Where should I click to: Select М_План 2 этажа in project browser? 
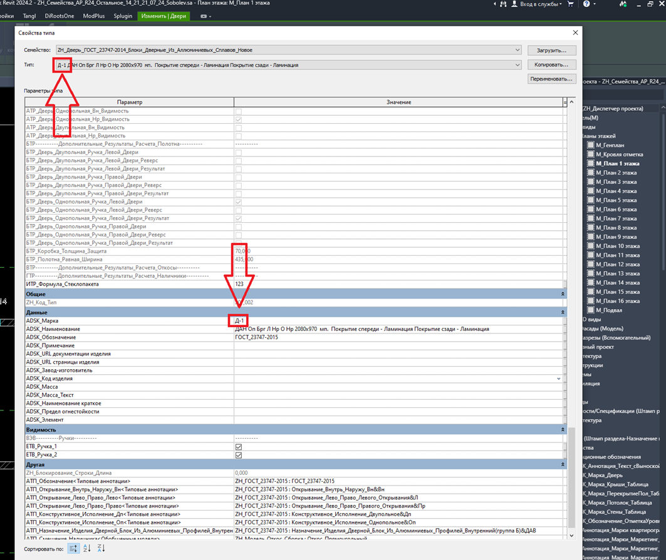(x=616, y=173)
